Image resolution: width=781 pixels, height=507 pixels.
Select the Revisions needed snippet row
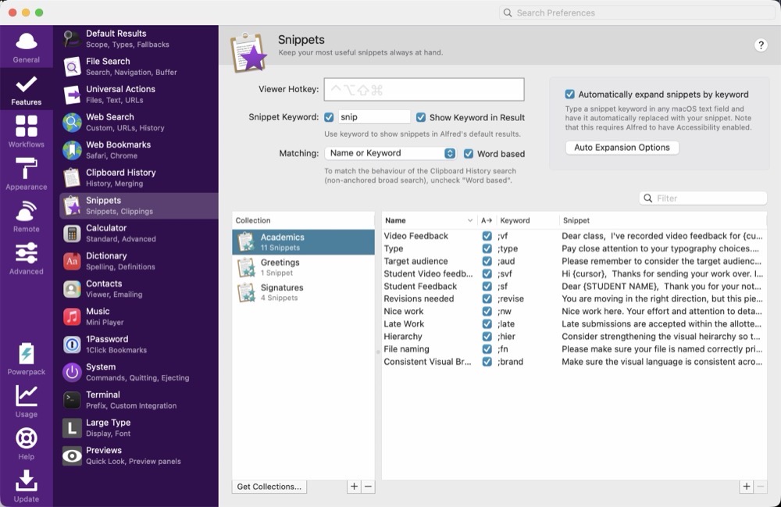coord(574,299)
